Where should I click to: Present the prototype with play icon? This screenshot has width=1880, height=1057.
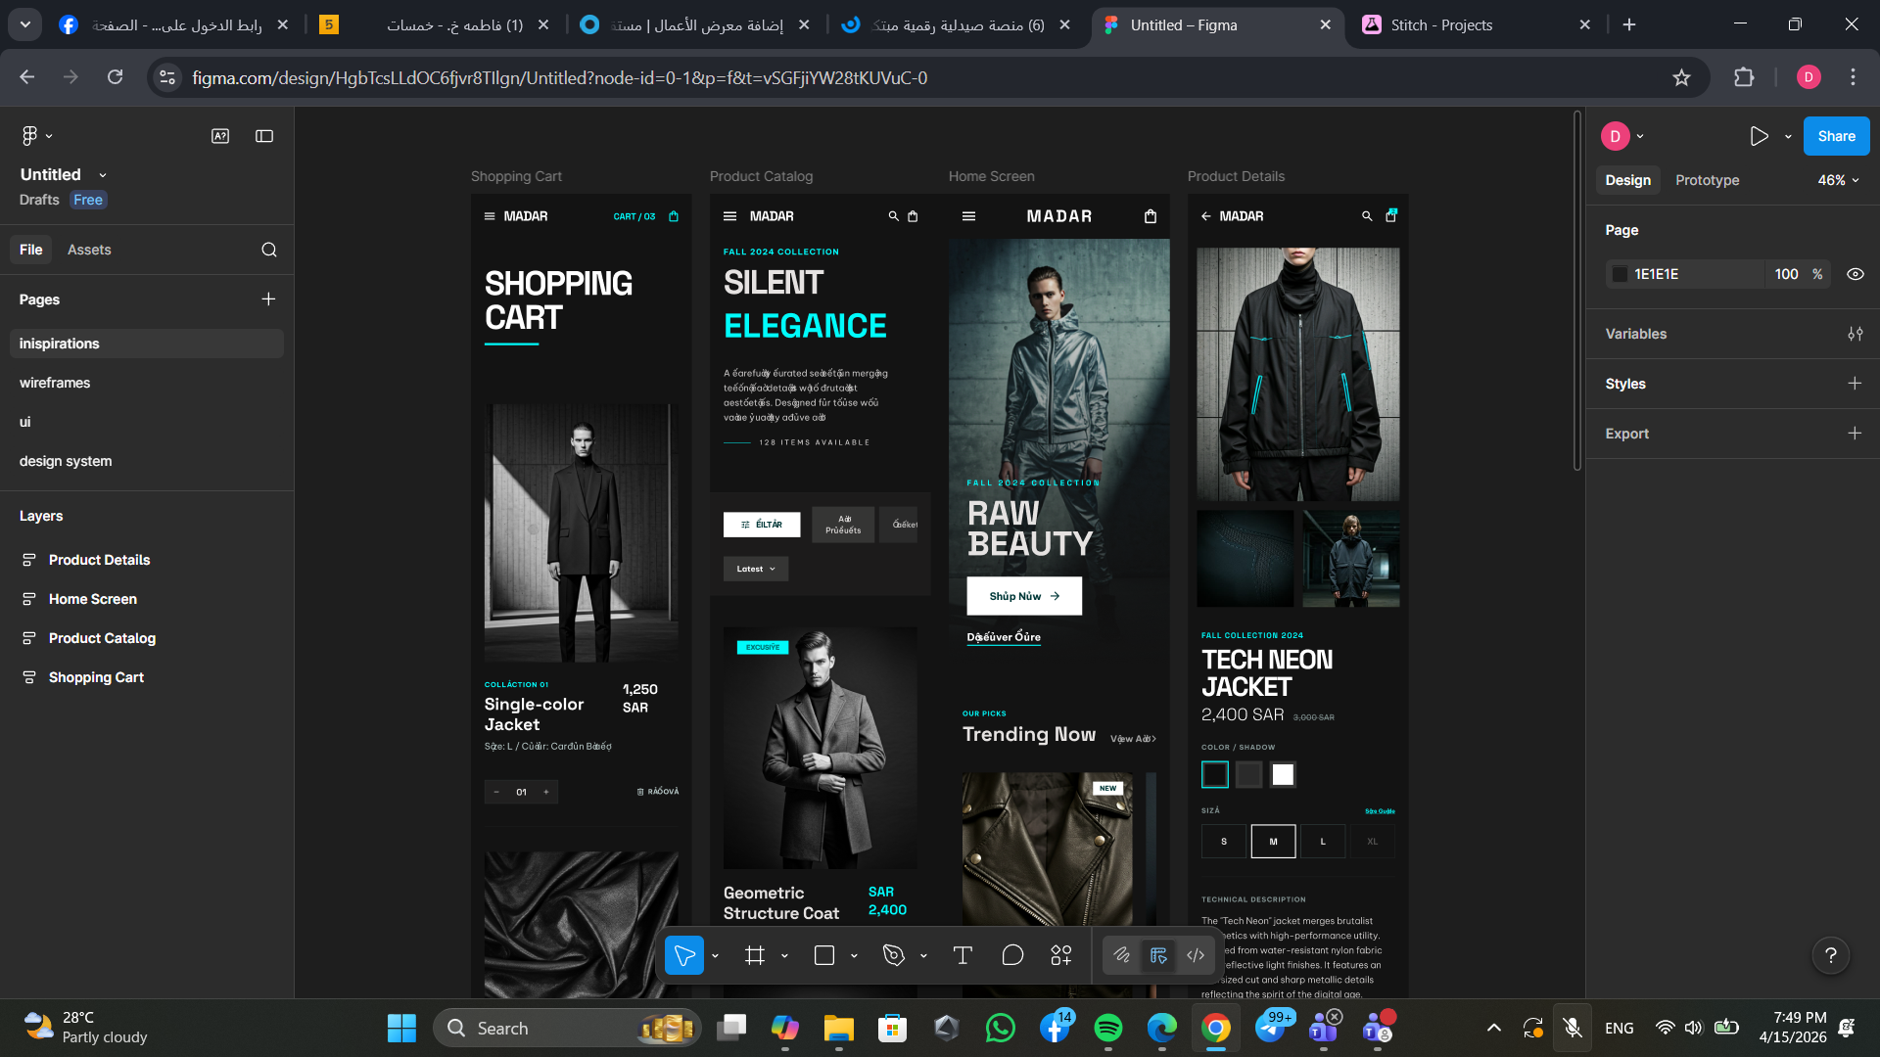tap(1760, 136)
